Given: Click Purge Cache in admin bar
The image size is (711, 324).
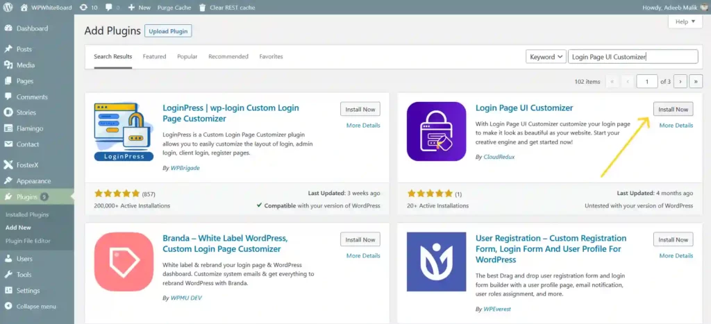Looking at the screenshot, I should [x=174, y=8].
